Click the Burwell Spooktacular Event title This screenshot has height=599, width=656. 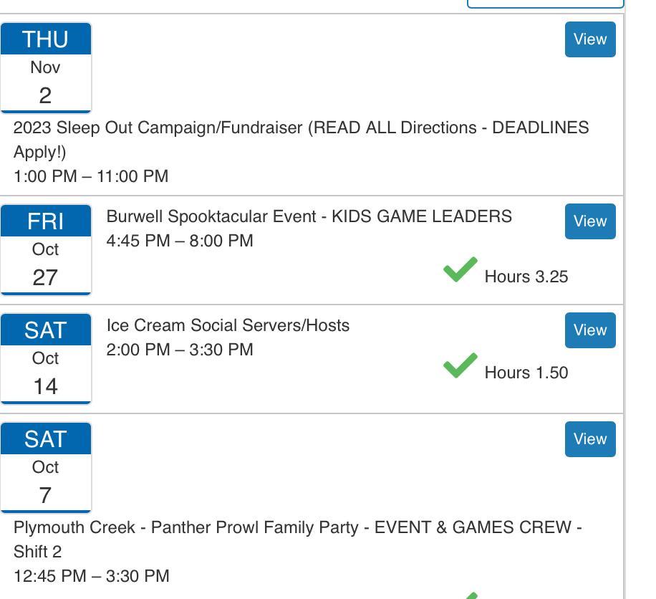[309, 216]
